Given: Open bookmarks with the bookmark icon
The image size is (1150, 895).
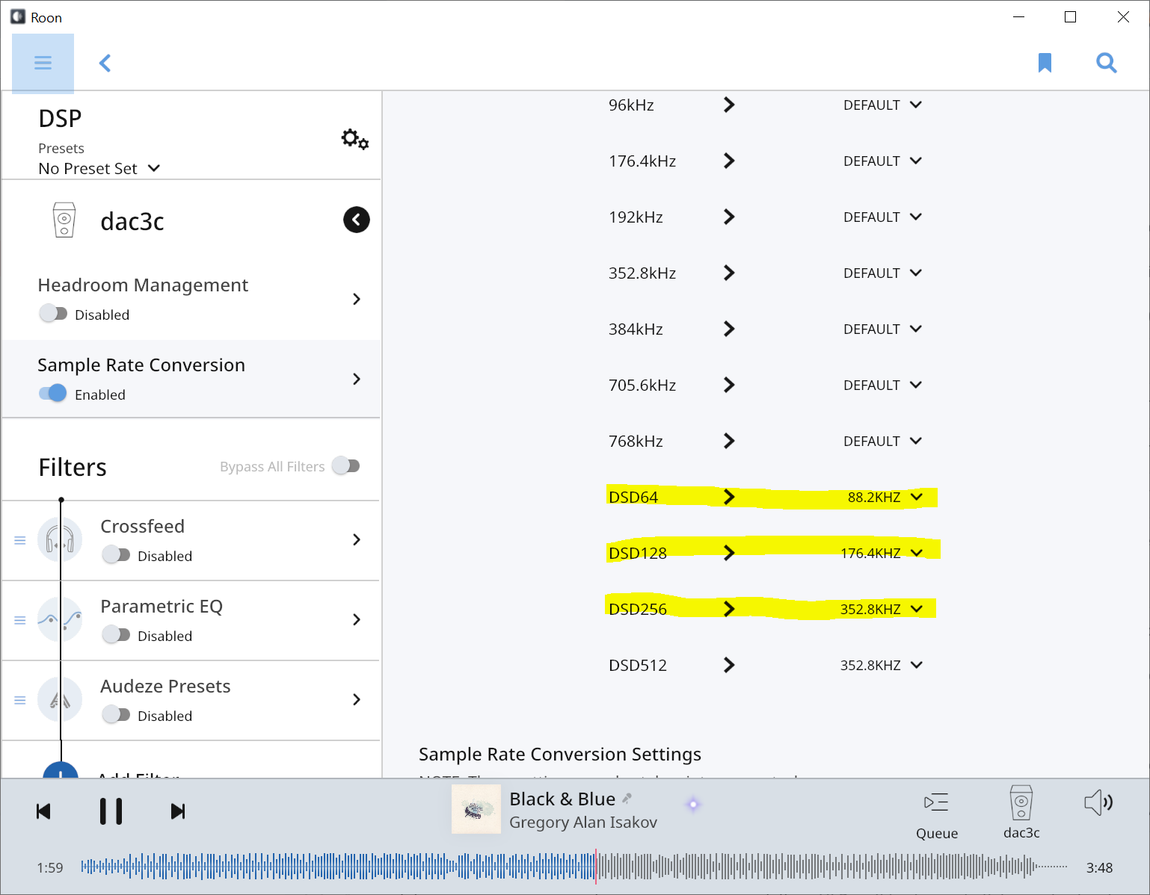Looking at the screenshot, I should coord(1045,63).
